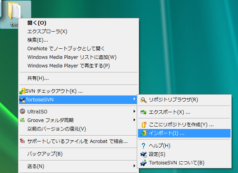Open リポジトリブラウザ(R) in submenu
The height and width of the screenshot is (173, 238).
(184, 100)
